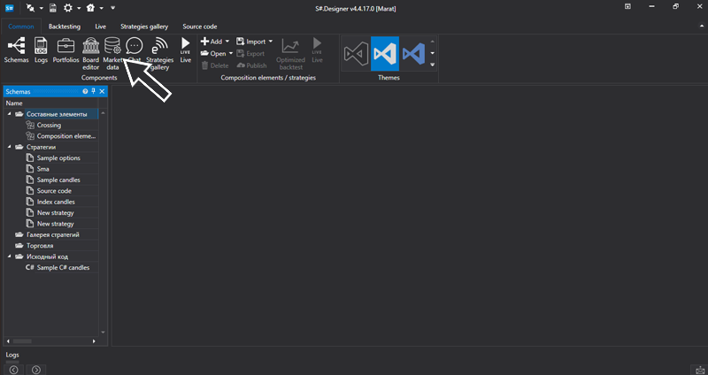Viewport: 708px width, 375px height.
Task: Select the Sample candles strategy
Action: (58, 180)
